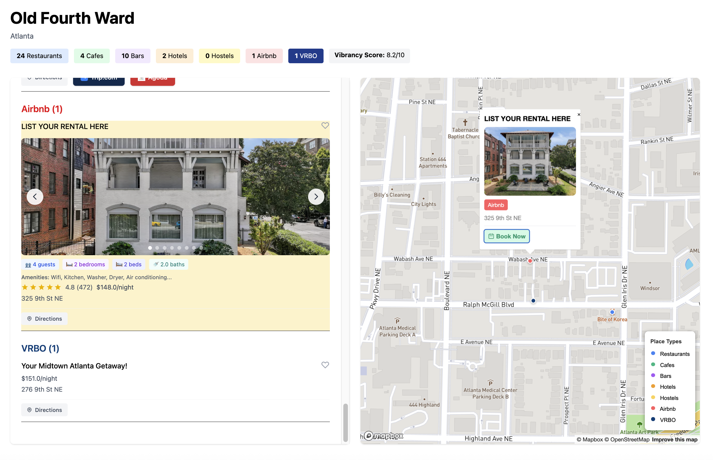The width and height of the screenshot is (713, 460).
Task: Select the 1 VRBO chip
Action: point(305,56)
